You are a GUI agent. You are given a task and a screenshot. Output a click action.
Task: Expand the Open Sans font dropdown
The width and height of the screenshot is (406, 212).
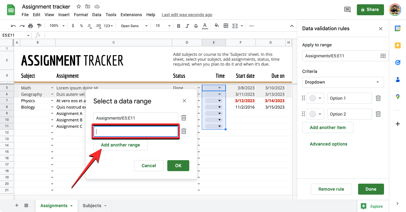coord(134,26)
